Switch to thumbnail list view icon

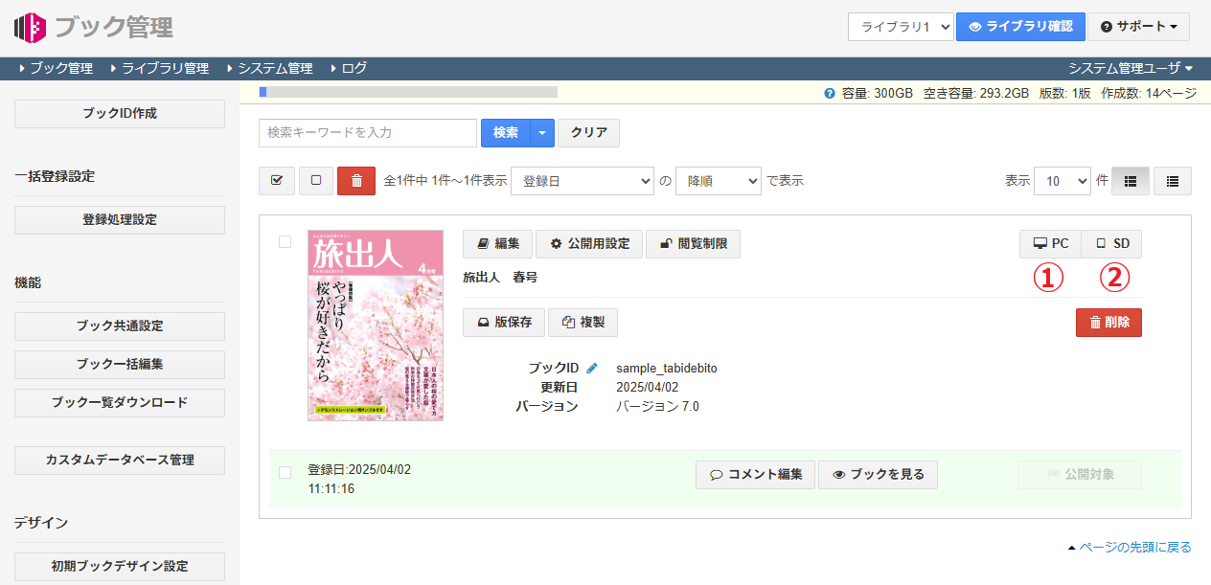1130,181
